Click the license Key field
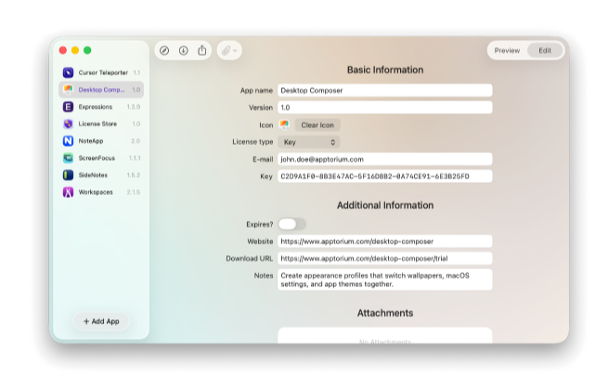Image resolution: width=608 pixels, height=377 pixels. (384, 176)
